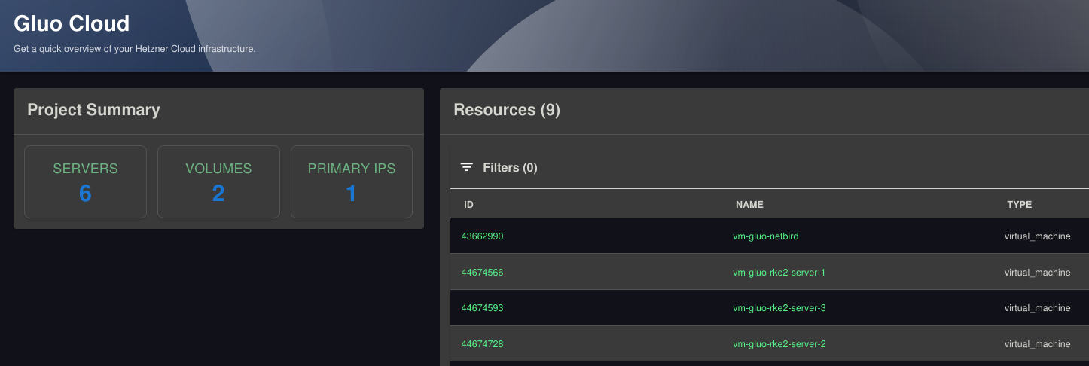1089x366 pixels.
Task: Select virtual_machine type in netbird row
Action: click(1037, 236)
